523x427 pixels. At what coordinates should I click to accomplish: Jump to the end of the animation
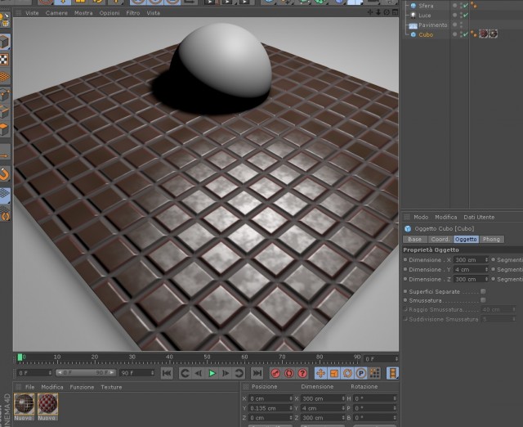pos(257,373)
